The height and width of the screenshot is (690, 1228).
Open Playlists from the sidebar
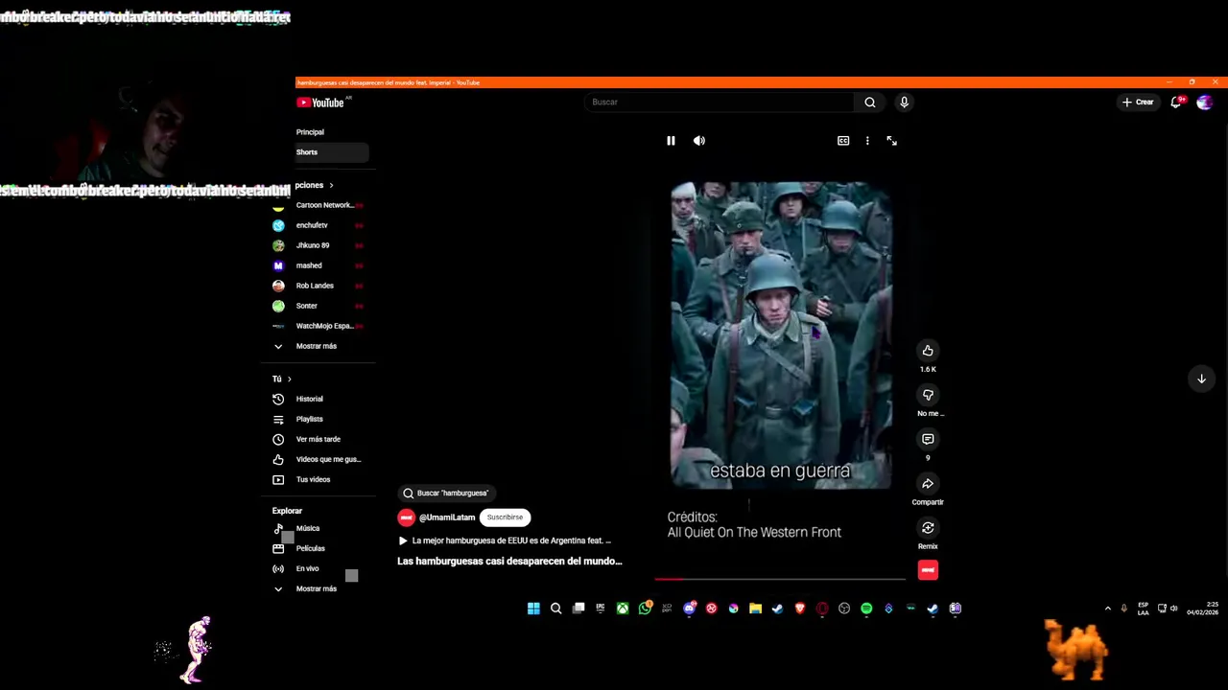[309, 419]
